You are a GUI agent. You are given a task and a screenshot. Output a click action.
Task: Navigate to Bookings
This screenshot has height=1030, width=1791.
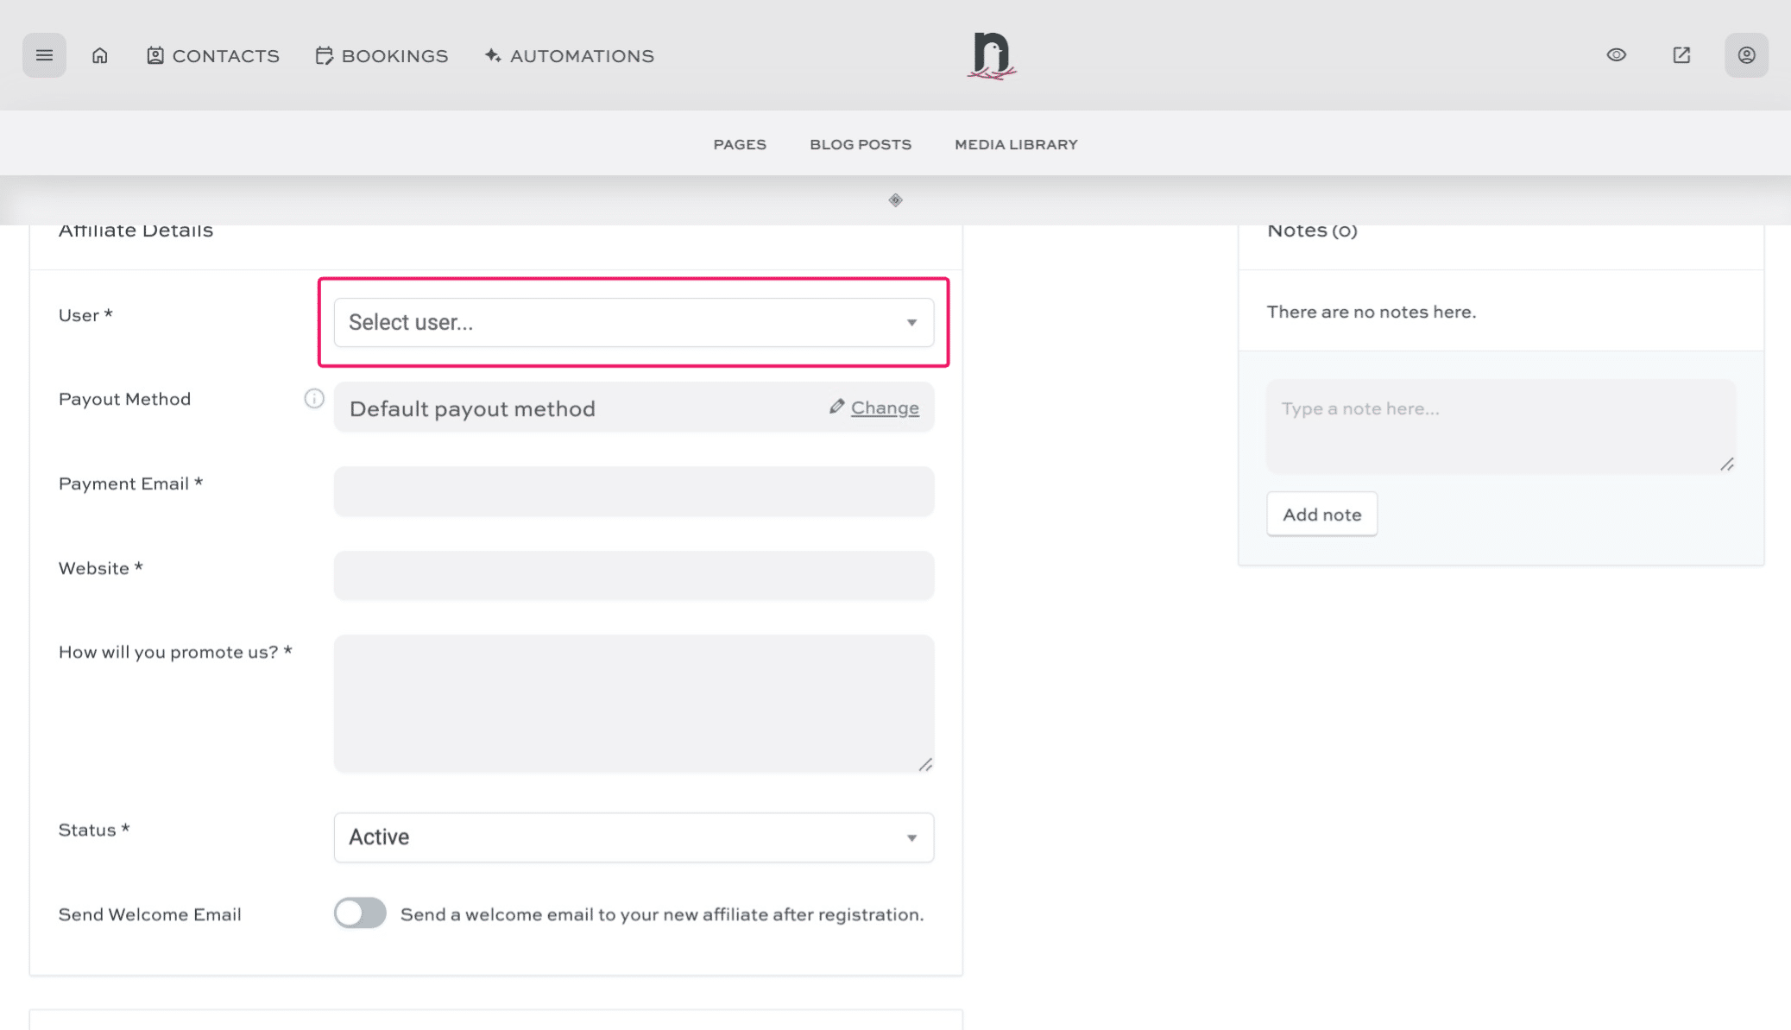tap(382, 54)
